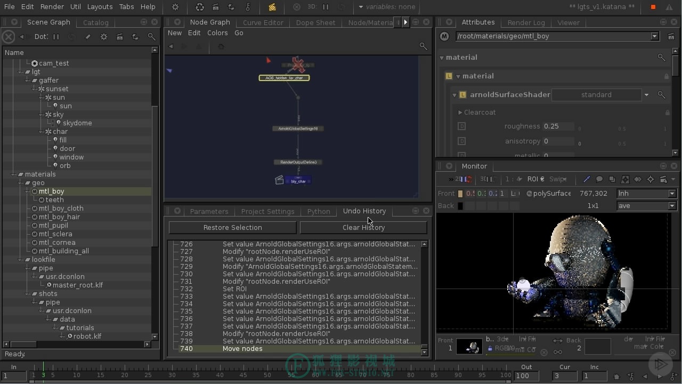
Task: Select the mtl_boy_cloth item in Scene Graph
Action: (x=61, y=209)
